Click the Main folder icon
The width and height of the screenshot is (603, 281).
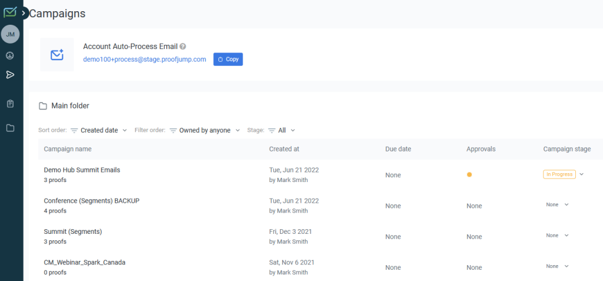tap(42, 106)
